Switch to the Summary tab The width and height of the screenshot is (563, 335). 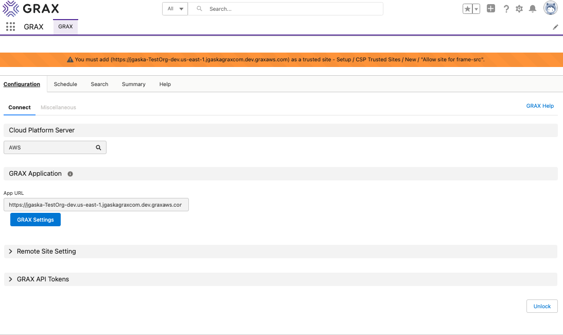[134, 84]
